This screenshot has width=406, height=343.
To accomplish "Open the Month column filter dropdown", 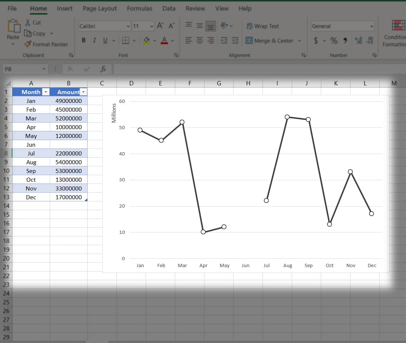I will pyautogui.click(x=46, y=92).
